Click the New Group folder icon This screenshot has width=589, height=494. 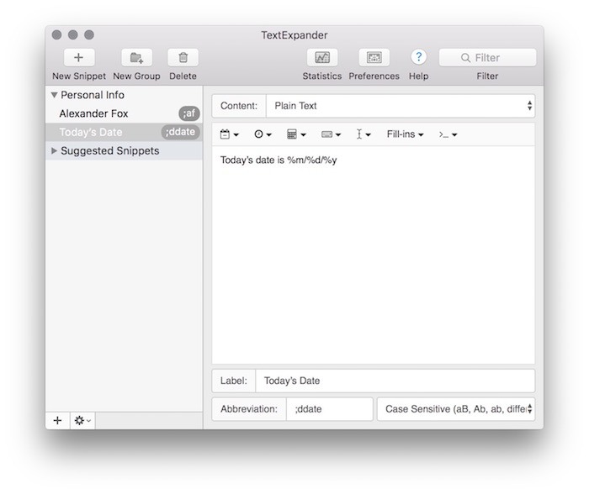[x=136, y=57]
